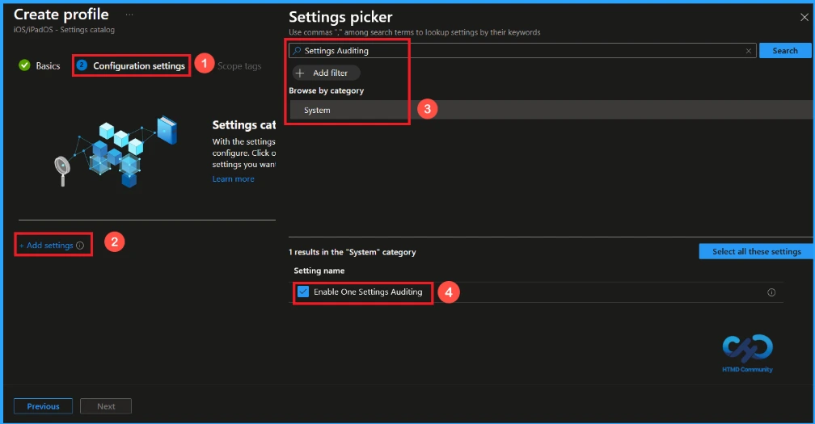Select the System category row
The width and height of the screenshot is (815, 424).
551,110
